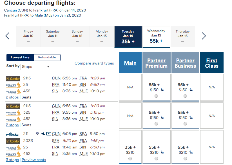Expand the 3 stops details link
232x165 pixels.
point(12,160)
